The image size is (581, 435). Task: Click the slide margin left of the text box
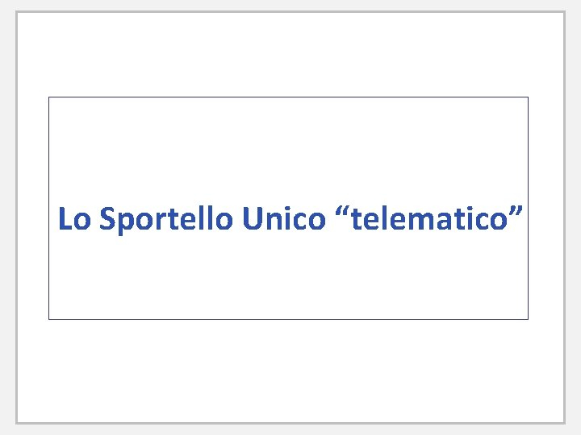coord(32,208)
